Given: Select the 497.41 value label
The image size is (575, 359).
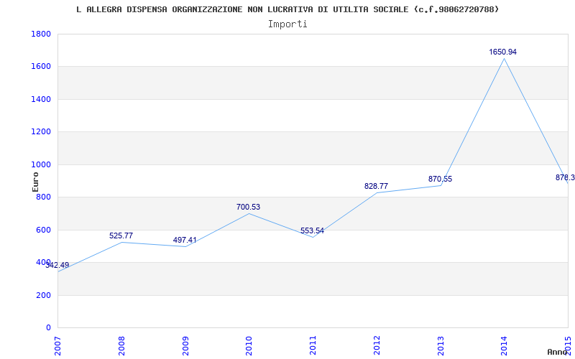Looking at the screenshot, I should (185, 240).
